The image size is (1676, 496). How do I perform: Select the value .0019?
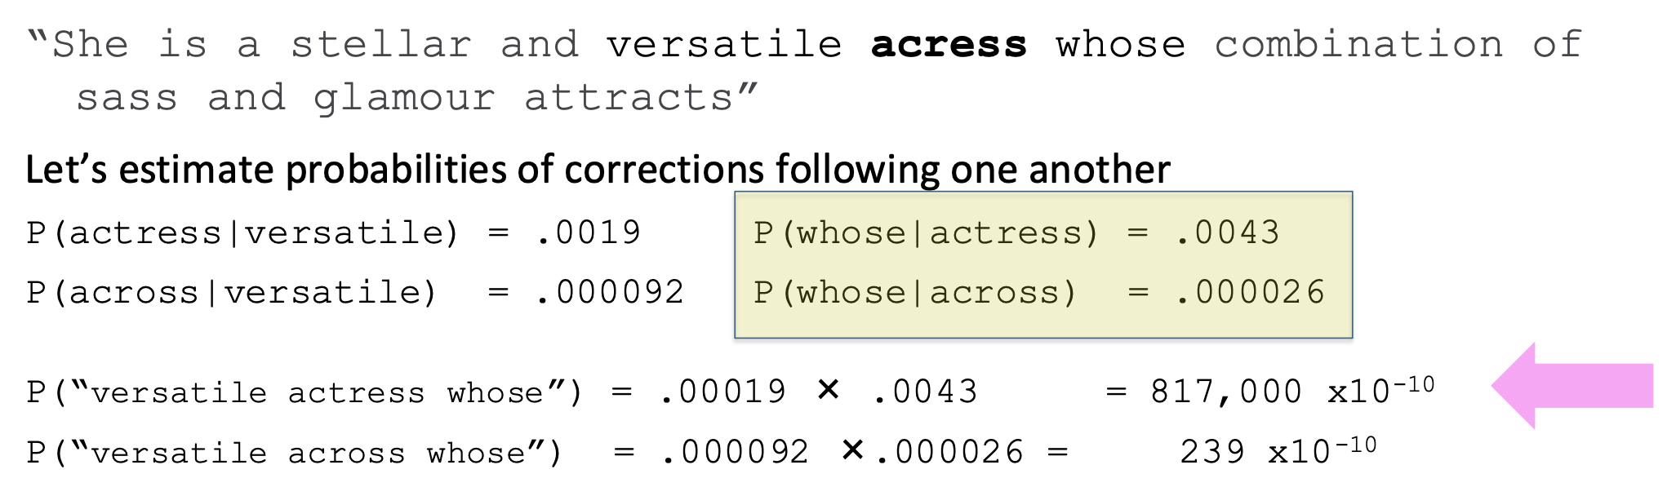point(589,233)
